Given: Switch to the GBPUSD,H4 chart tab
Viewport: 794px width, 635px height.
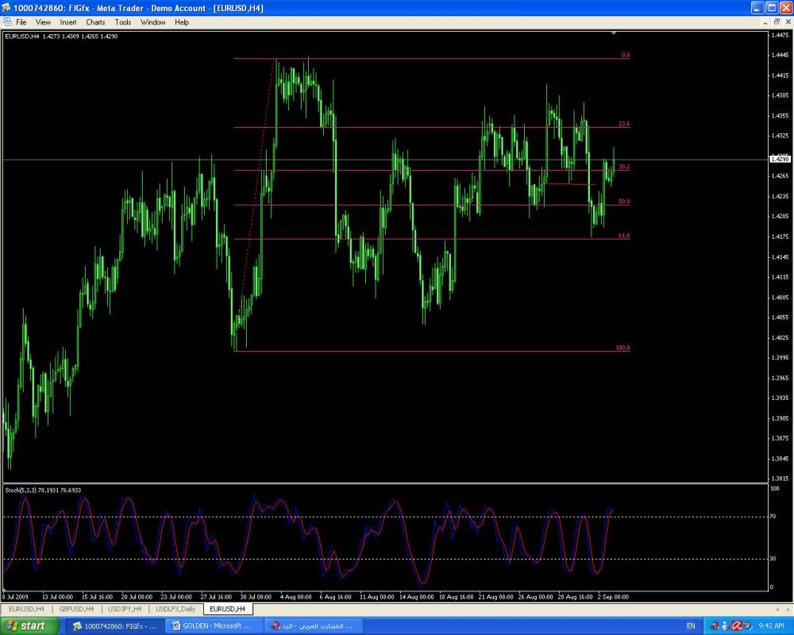Looking at the screenshot, I should [x=76, y=609].
